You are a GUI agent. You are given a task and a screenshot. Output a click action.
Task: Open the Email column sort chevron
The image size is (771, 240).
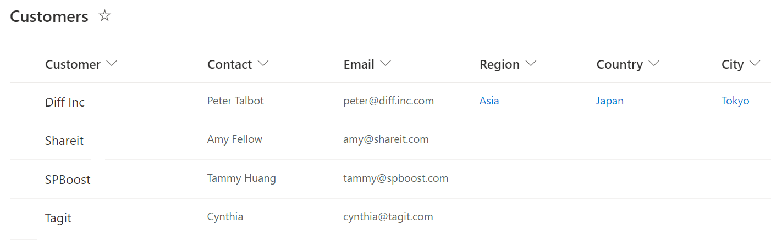[385, 64]
